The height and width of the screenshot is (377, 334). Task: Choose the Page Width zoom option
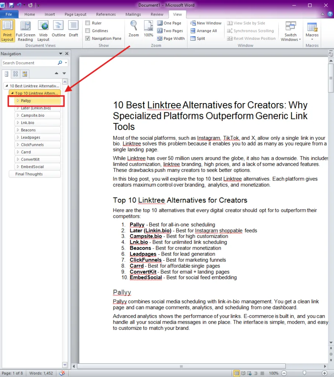171,38
